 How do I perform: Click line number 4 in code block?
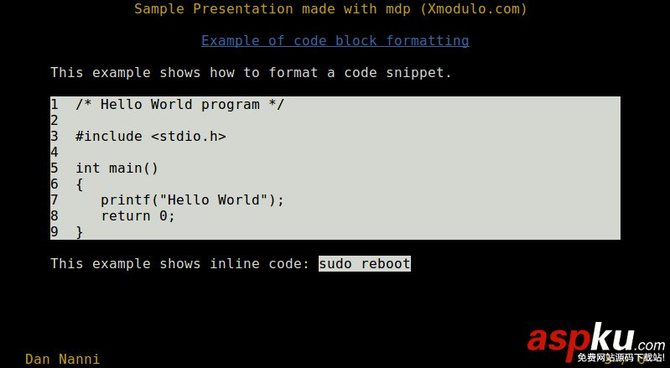tap(55, 152)
